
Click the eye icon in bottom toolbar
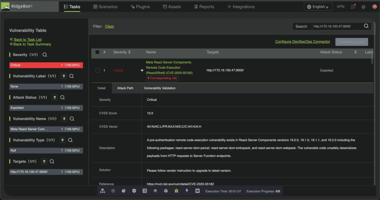(197, 191)
